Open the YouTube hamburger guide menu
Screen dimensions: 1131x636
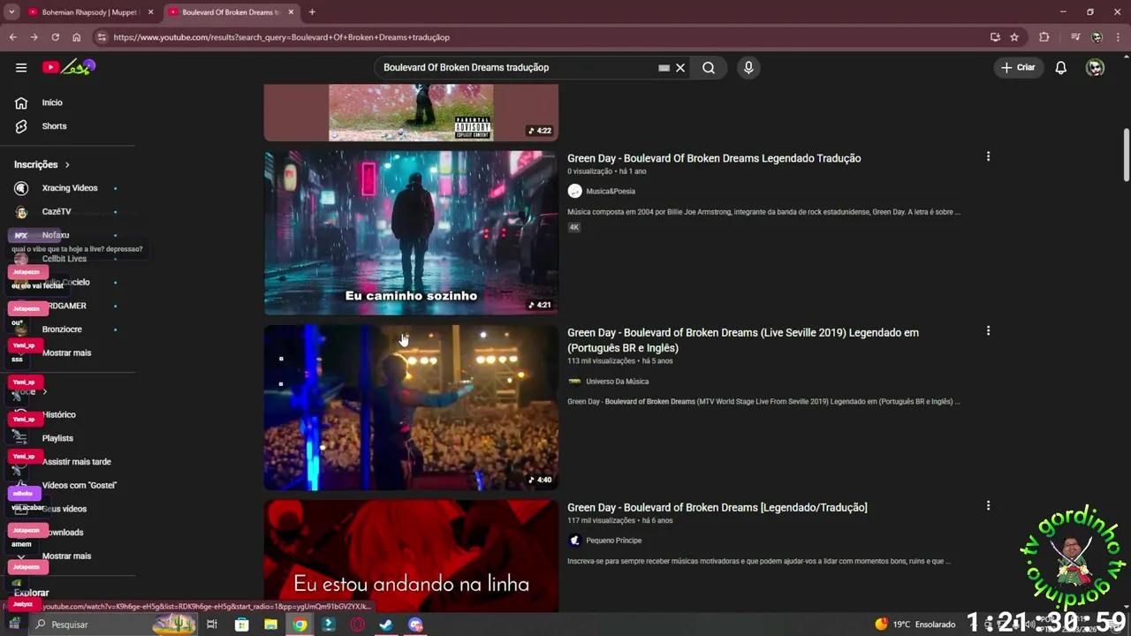[21, 67]
